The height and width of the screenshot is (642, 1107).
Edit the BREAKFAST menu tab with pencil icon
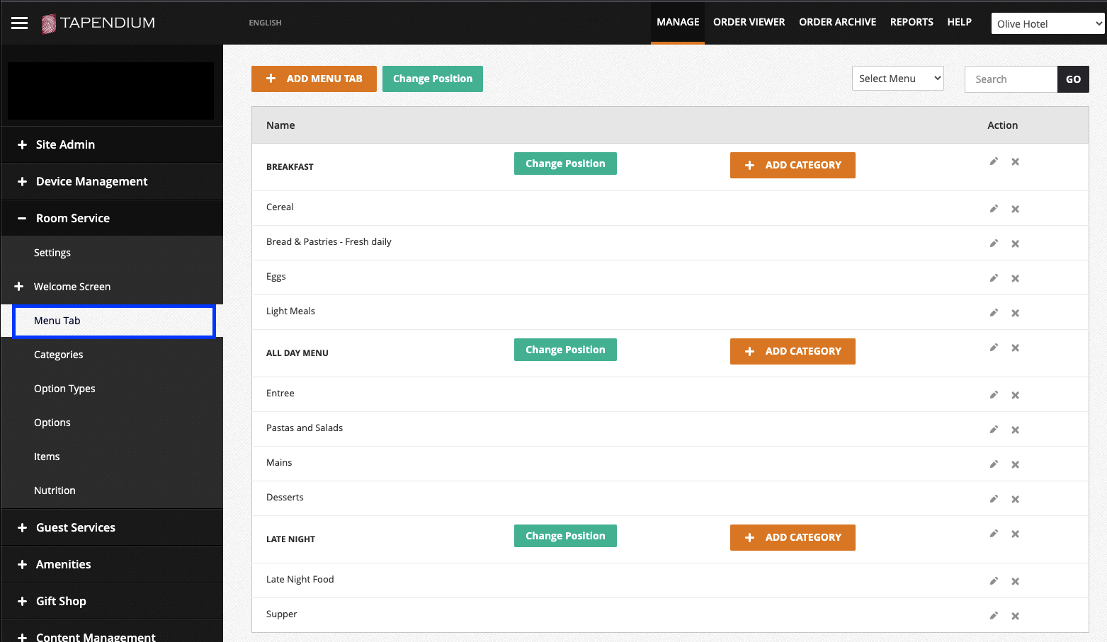tap(994, 161)
